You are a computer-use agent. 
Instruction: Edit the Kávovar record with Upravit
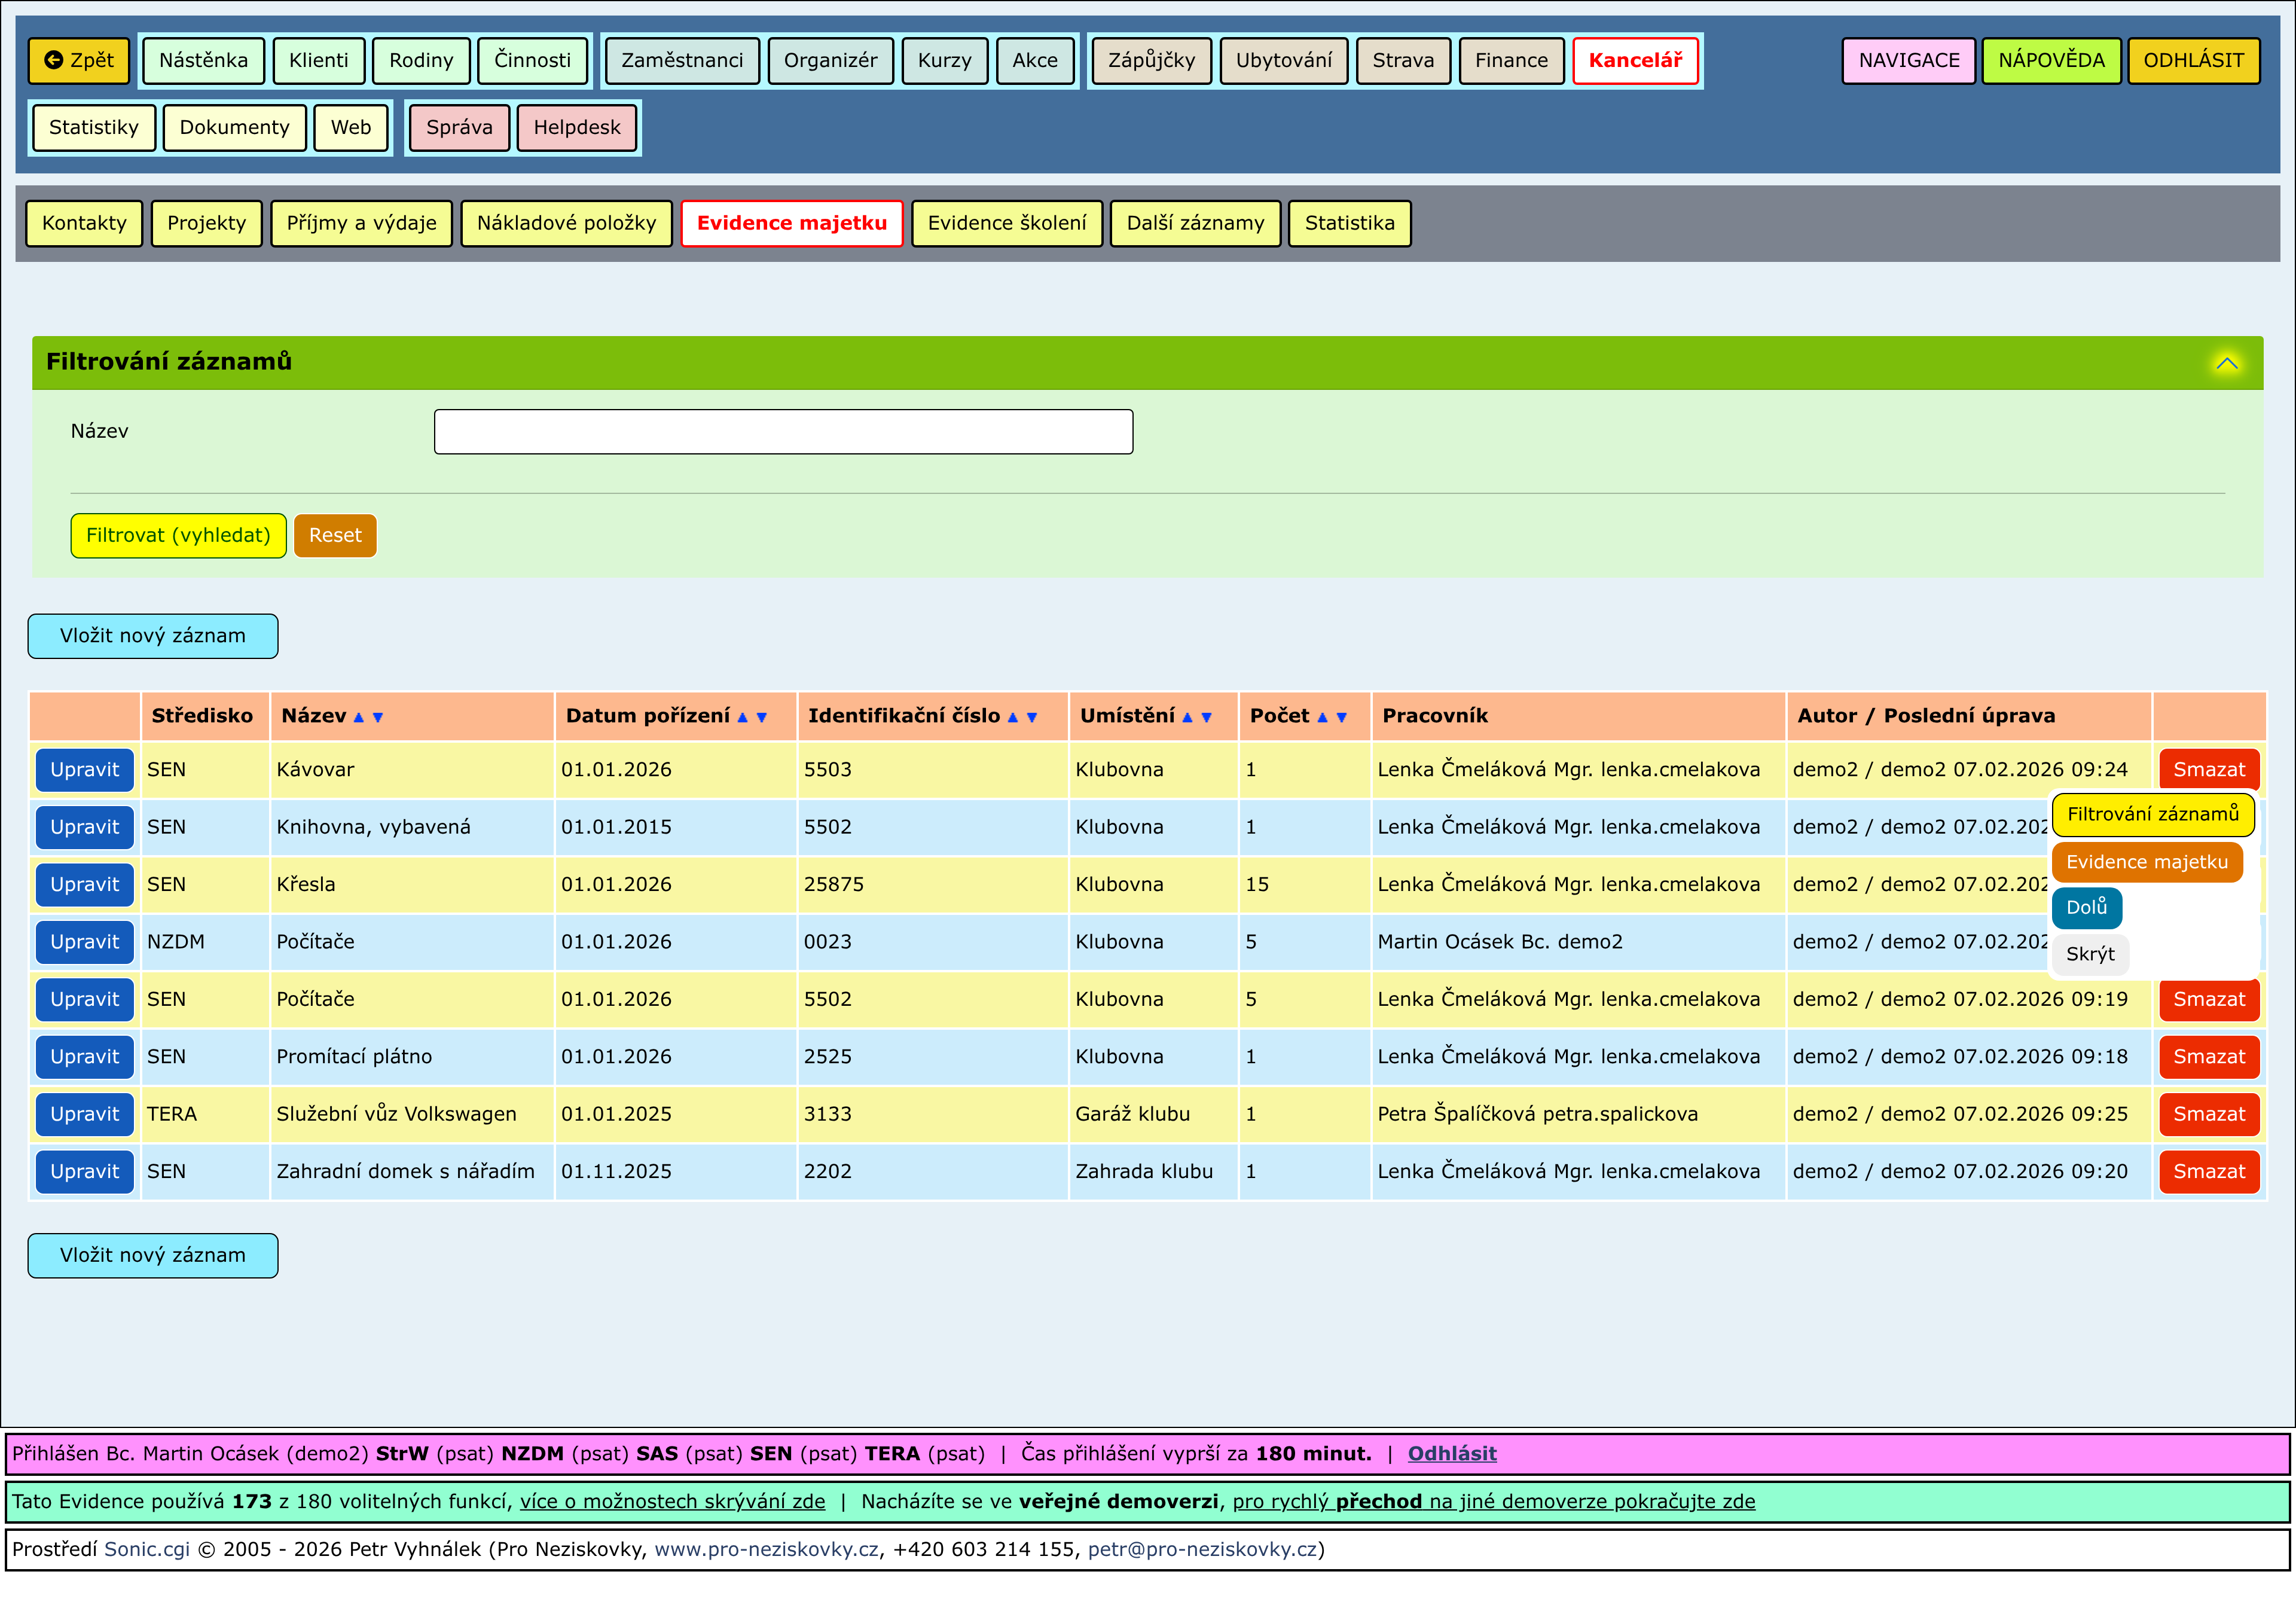pyautogui.click(x=84, y=769)
